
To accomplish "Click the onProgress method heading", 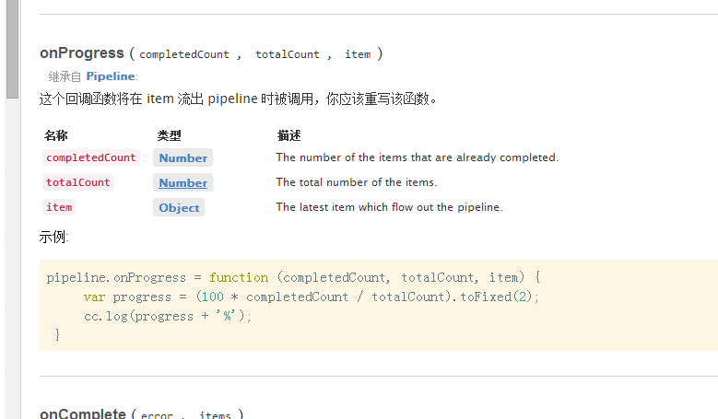I will 82,53.
